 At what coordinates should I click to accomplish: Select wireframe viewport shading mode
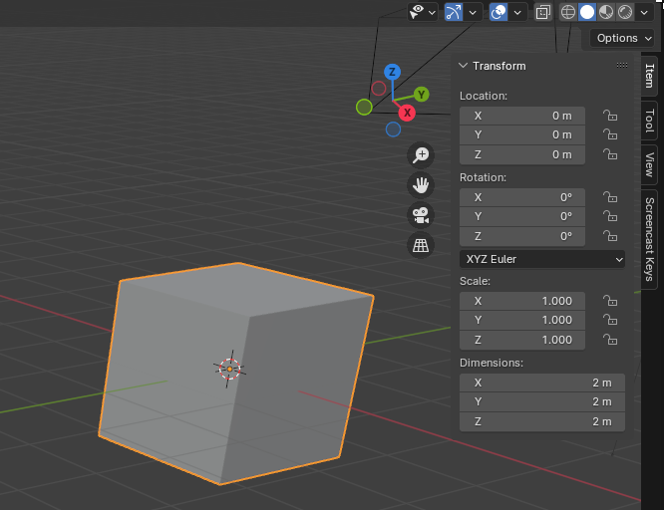click(568, 12)
